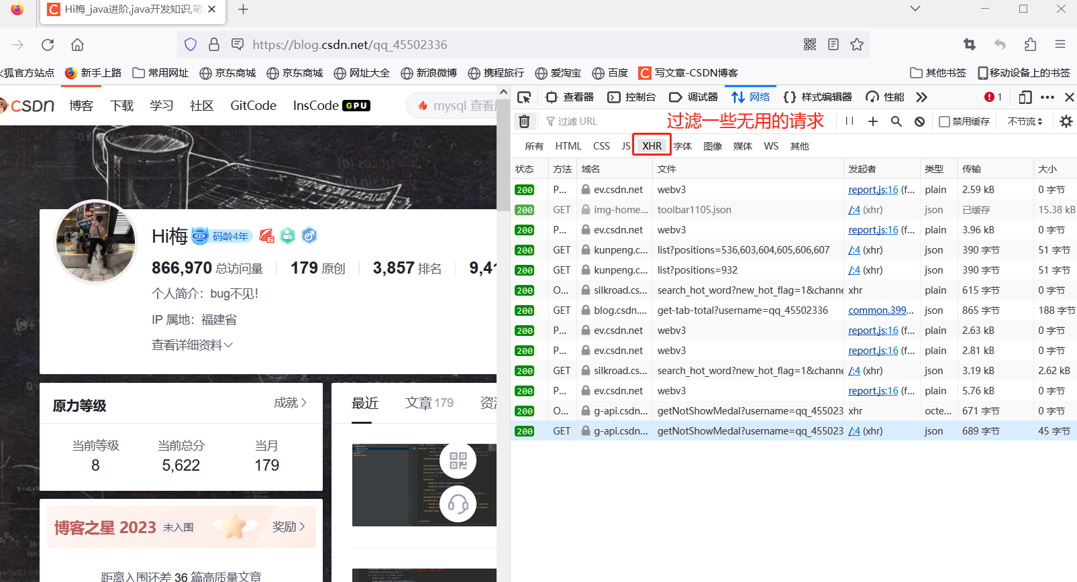
Task: Open the floating QR code button
Action: (458, 461)
